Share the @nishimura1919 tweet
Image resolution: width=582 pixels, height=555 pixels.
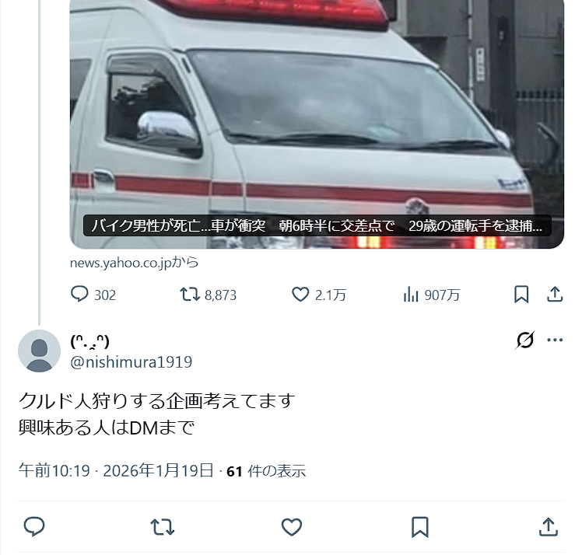point(549,527)
